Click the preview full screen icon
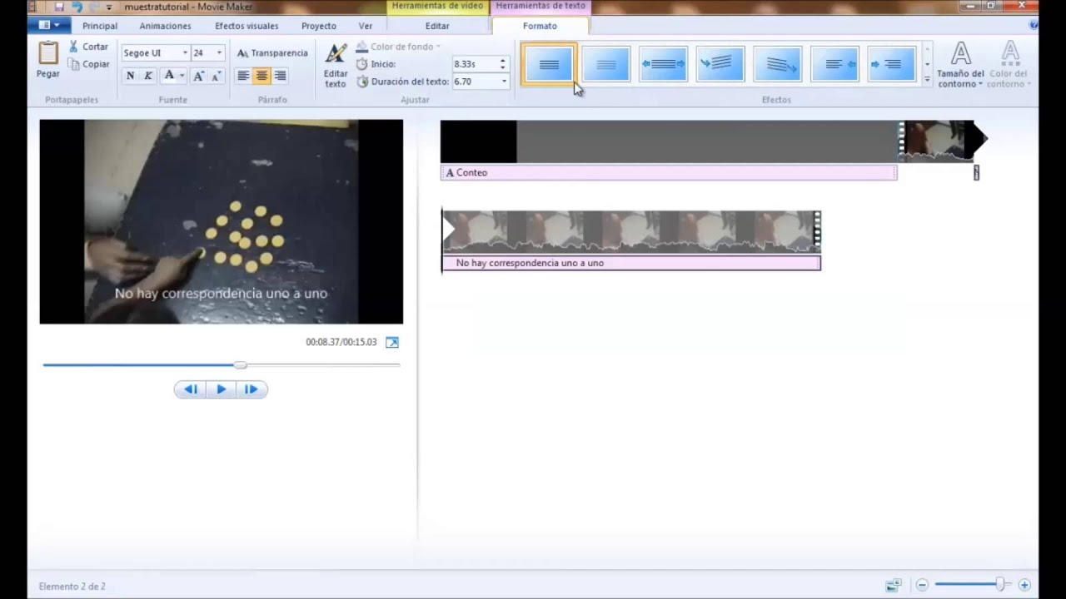The height and width of the screenshot is (599, 1066). 392,342
